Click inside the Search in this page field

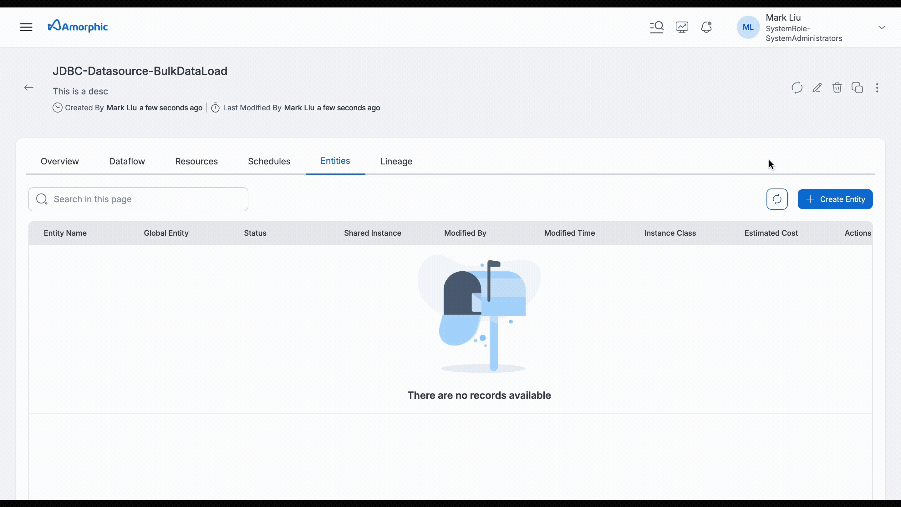pos(138,199)
